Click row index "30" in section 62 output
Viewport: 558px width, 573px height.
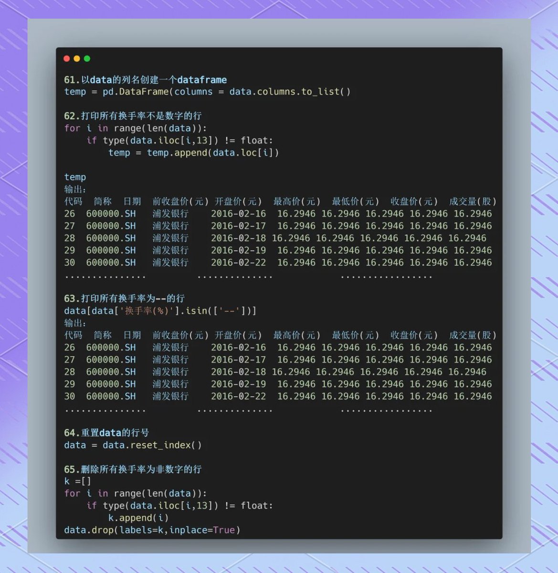70,262
